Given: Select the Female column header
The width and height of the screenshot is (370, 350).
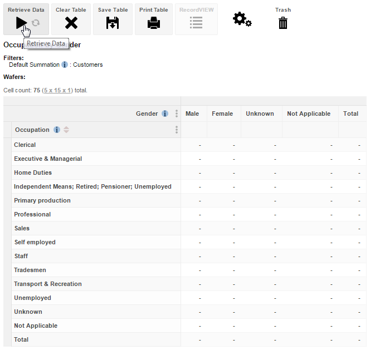Looking at the screenshot, I should 222,114.
